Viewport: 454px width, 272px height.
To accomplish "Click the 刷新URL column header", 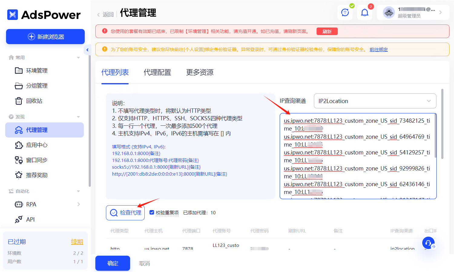I will tap(297, 231).
